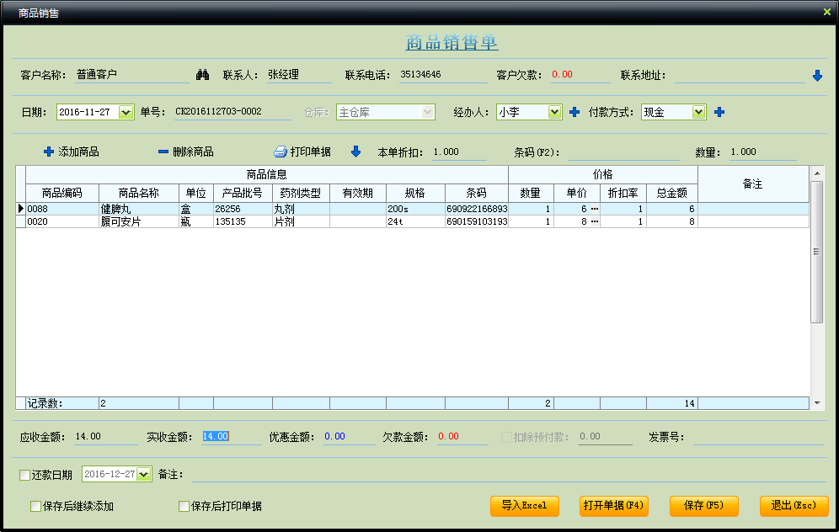Click the 单号 CK2016112703-0002 field
Screen dimensions: 839x532
click(232, 112)
